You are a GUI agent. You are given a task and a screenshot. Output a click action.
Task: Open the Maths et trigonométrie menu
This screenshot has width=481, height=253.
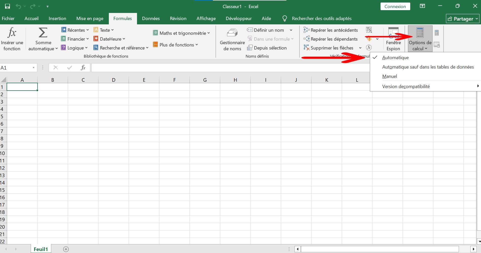tap(182, 33)
